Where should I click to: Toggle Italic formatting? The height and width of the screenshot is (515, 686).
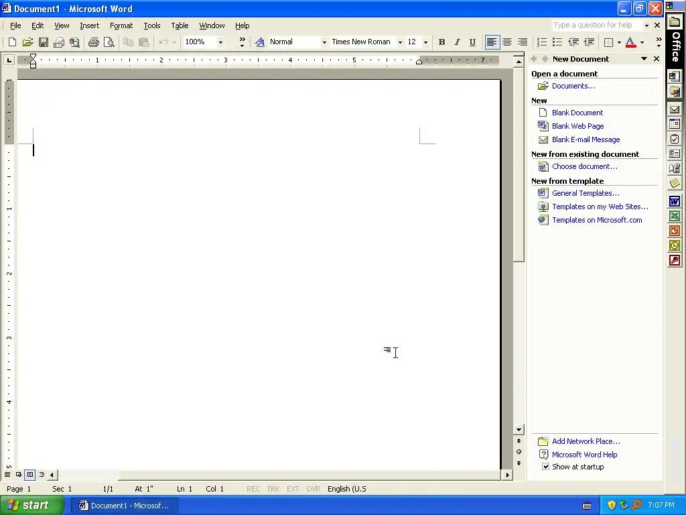point(457,42)
